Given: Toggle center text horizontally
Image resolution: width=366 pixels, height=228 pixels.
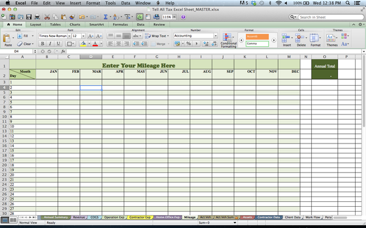Looking at the screenshot, I should (118, 44).
